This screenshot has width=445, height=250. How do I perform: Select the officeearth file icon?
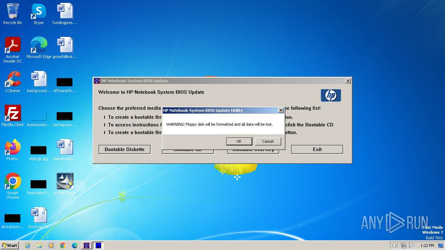tap(65, 85)
